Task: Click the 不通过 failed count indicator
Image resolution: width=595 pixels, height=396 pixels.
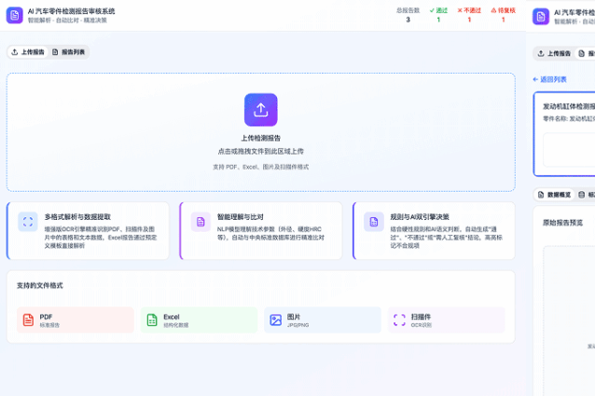Action: tap(469, 15)
